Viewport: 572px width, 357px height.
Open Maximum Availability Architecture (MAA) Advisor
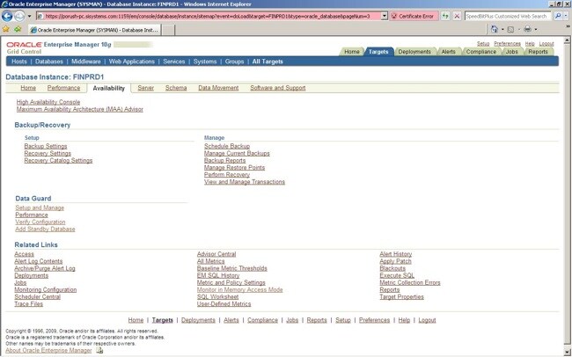[x=79, y=109]
